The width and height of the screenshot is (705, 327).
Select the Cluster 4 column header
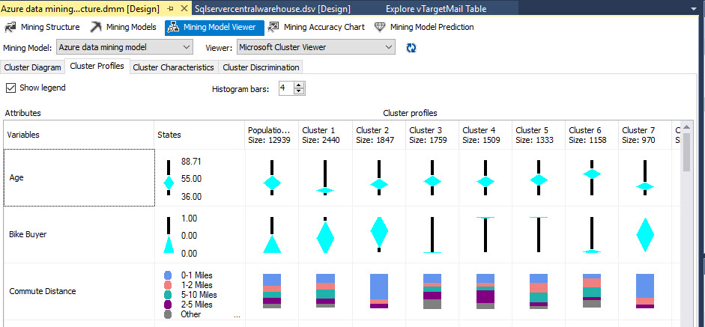click(485, 135)
